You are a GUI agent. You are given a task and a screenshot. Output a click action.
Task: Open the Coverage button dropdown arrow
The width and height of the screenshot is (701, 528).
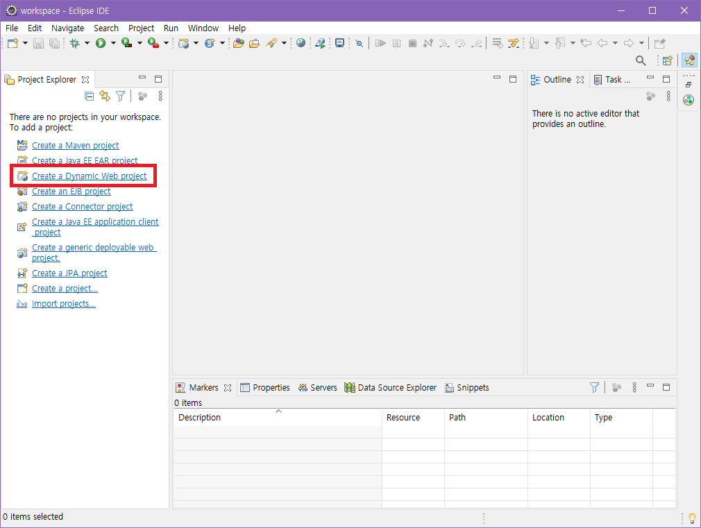point(140,44)
